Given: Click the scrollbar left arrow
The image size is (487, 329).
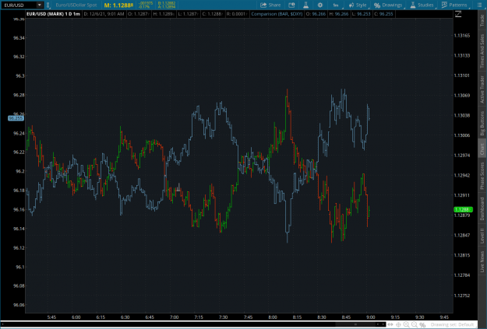Looking at the screenshot, I should pyautogui.click(x=378, y=324).
